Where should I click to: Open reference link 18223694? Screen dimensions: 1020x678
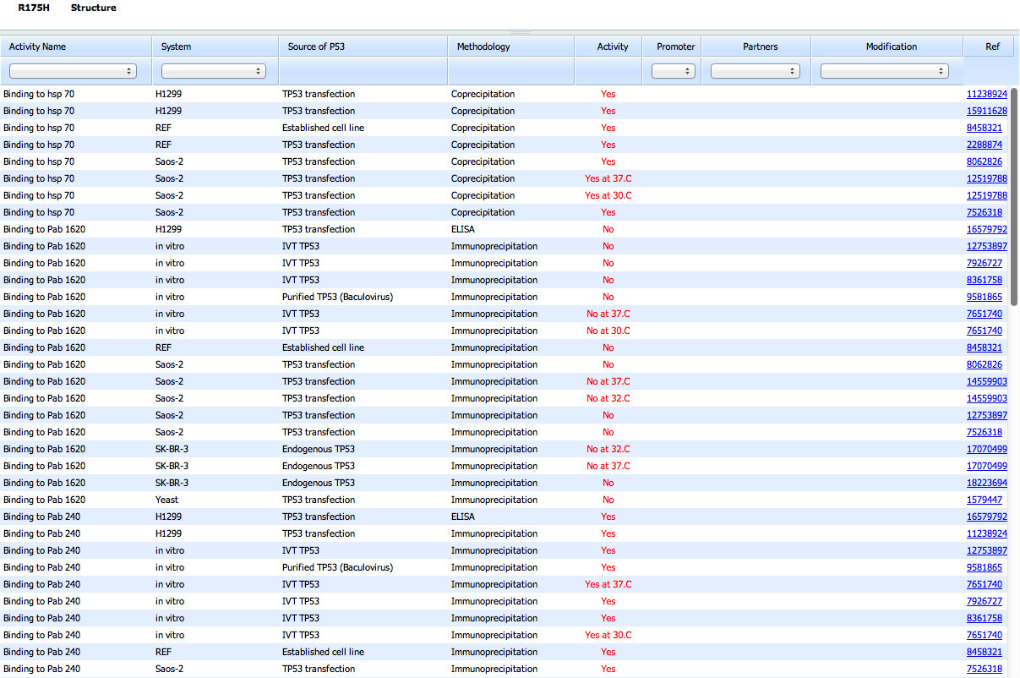(x=986, y=483)
